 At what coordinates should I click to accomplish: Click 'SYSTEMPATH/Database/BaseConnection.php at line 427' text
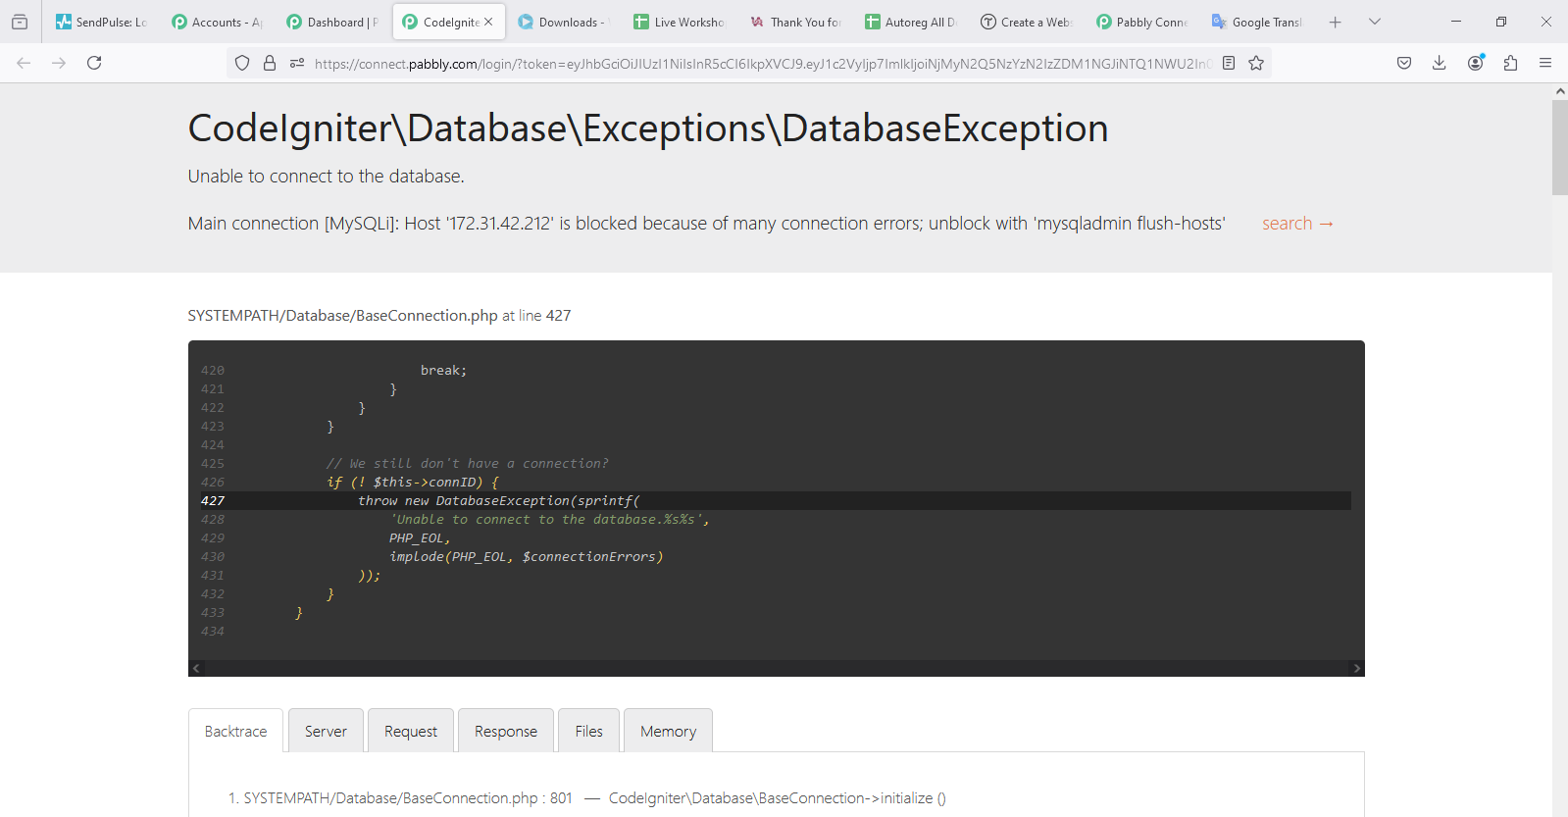(x=379, y=316)
